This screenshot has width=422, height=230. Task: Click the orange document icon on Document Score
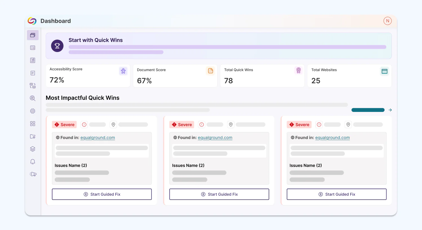click(x=210, y=71)
